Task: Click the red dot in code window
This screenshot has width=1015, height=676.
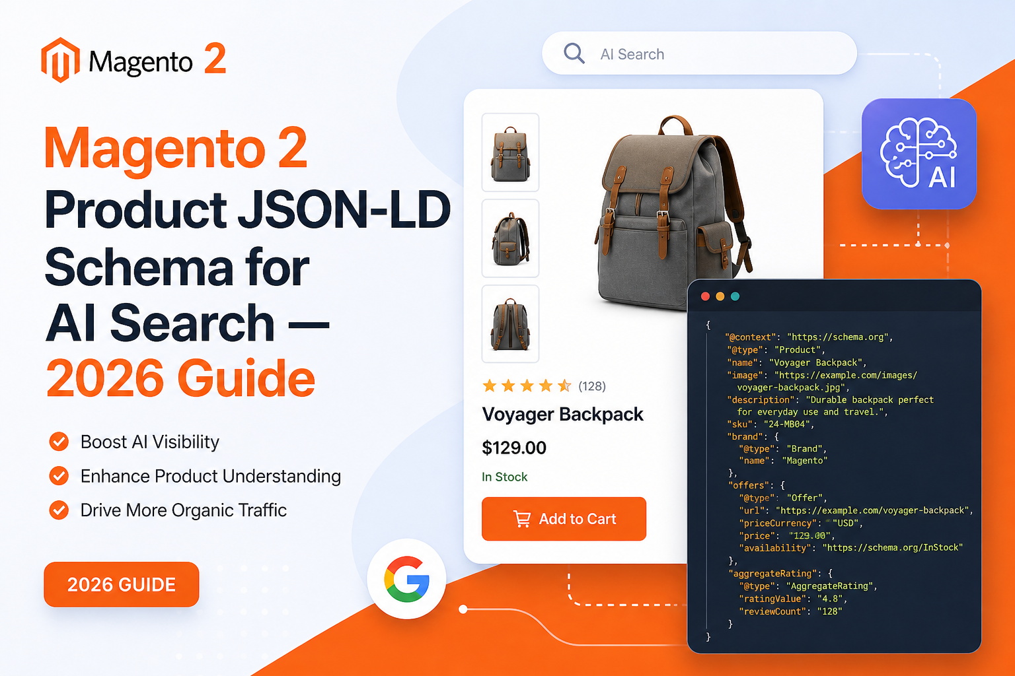Action: point(705,296)
